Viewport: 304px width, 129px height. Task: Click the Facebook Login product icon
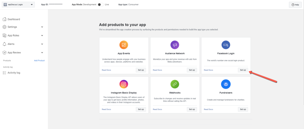tap(226, 45)
